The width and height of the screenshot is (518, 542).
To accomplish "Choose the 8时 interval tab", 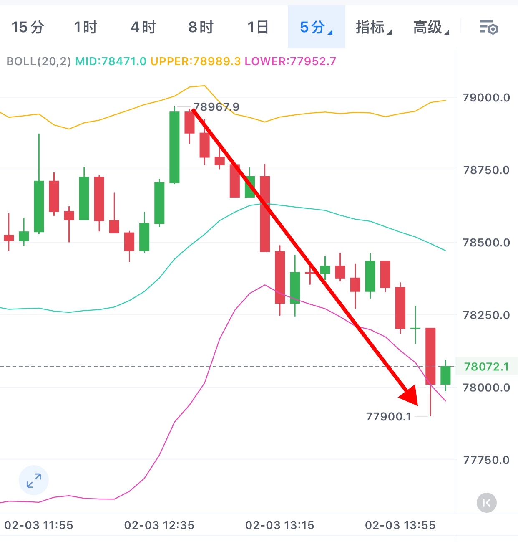I will 201,28.
